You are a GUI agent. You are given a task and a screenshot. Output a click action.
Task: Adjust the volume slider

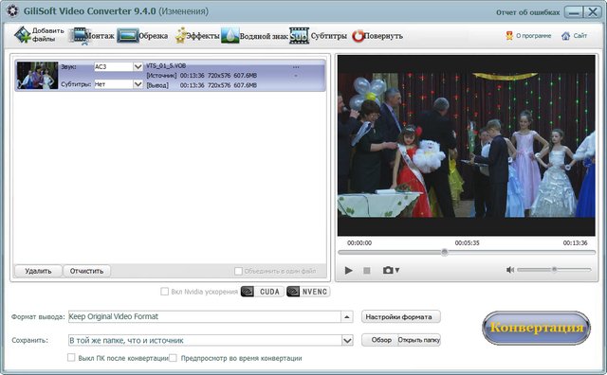click(554, 270)
